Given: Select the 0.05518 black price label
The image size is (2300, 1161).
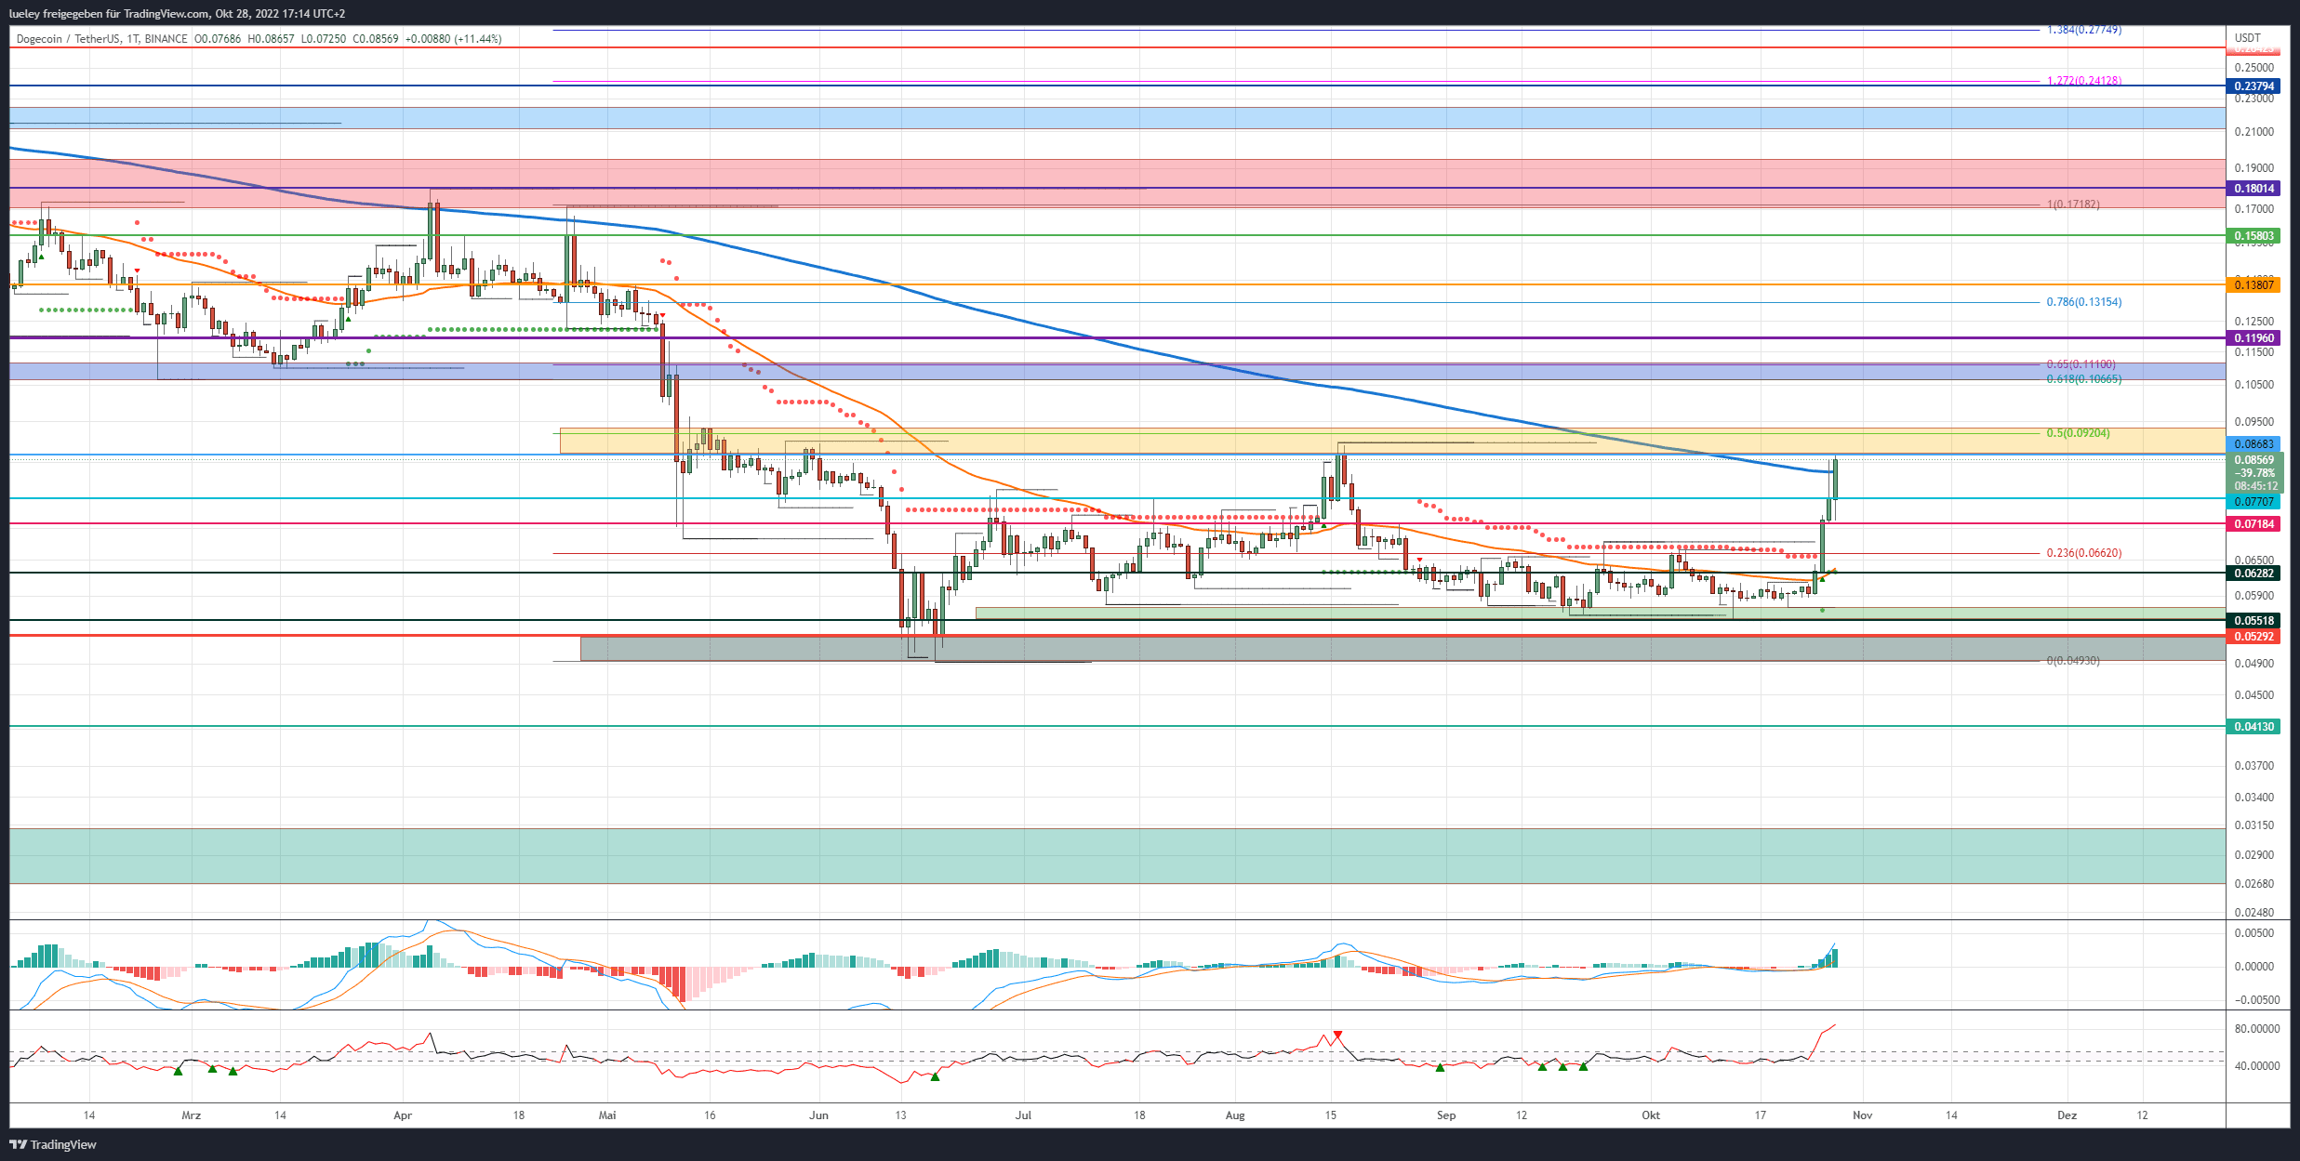Looking at the screenshot, I should click(x=2254, y=621).
